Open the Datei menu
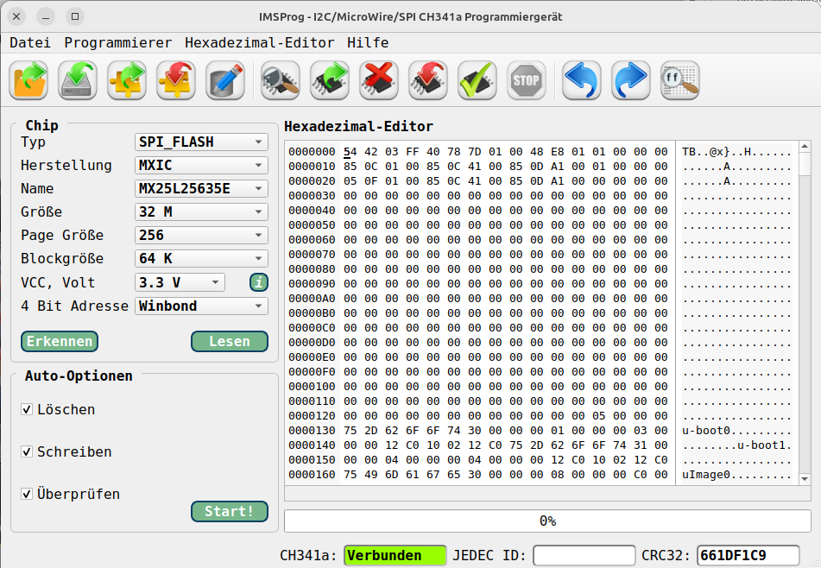 (x=30, y=43)
